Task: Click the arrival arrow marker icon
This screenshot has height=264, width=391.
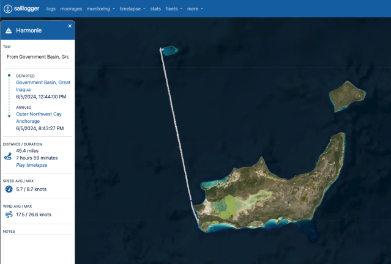Action: click(x=9, y=115)
